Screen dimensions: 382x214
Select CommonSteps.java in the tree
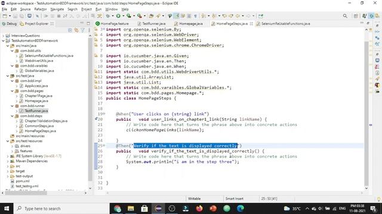click(x=36, y=126)
